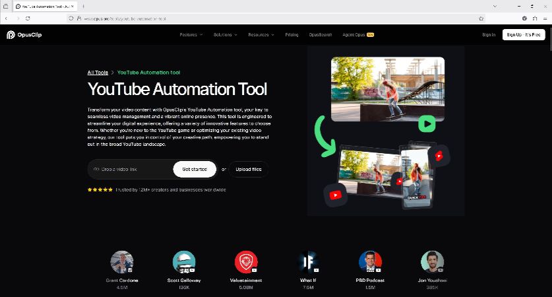
Task: Click the Jon Youshaei name label
Action: (433, 280)
